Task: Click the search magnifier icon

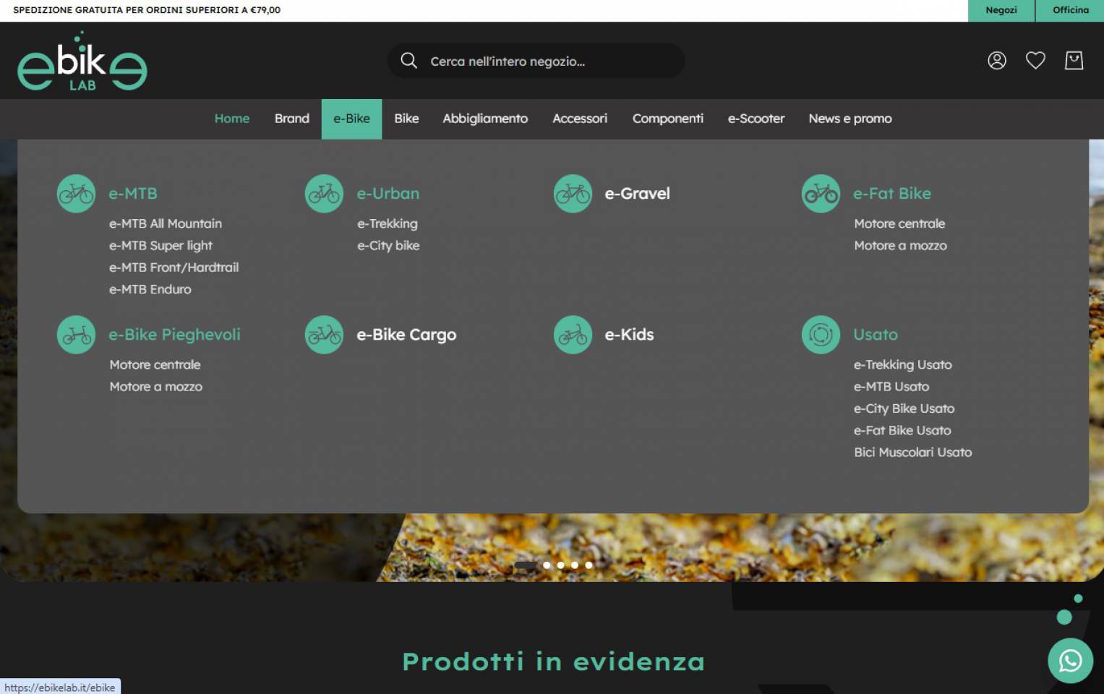Action: pos(409,61)
